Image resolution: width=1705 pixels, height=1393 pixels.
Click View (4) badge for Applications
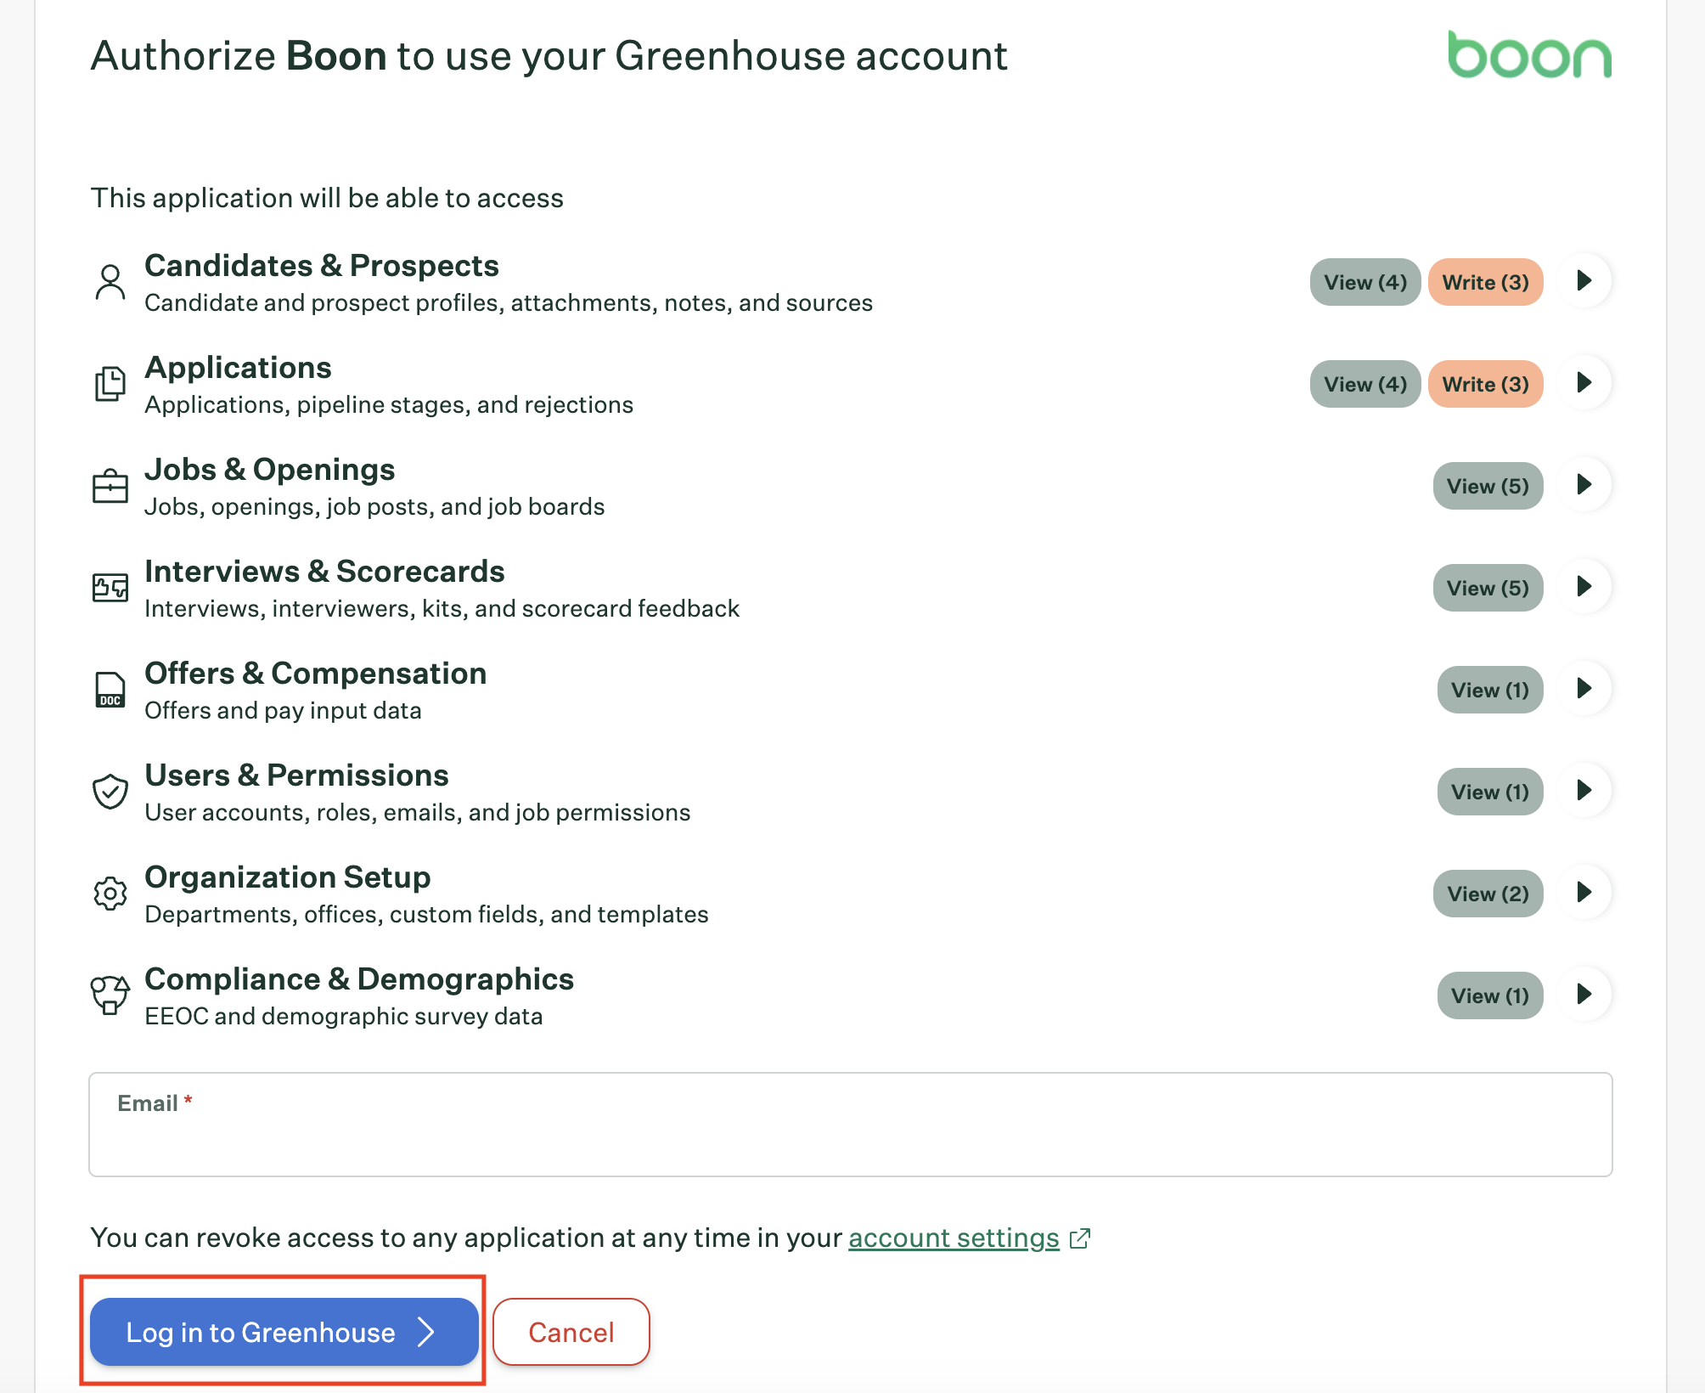(1365, 384)
